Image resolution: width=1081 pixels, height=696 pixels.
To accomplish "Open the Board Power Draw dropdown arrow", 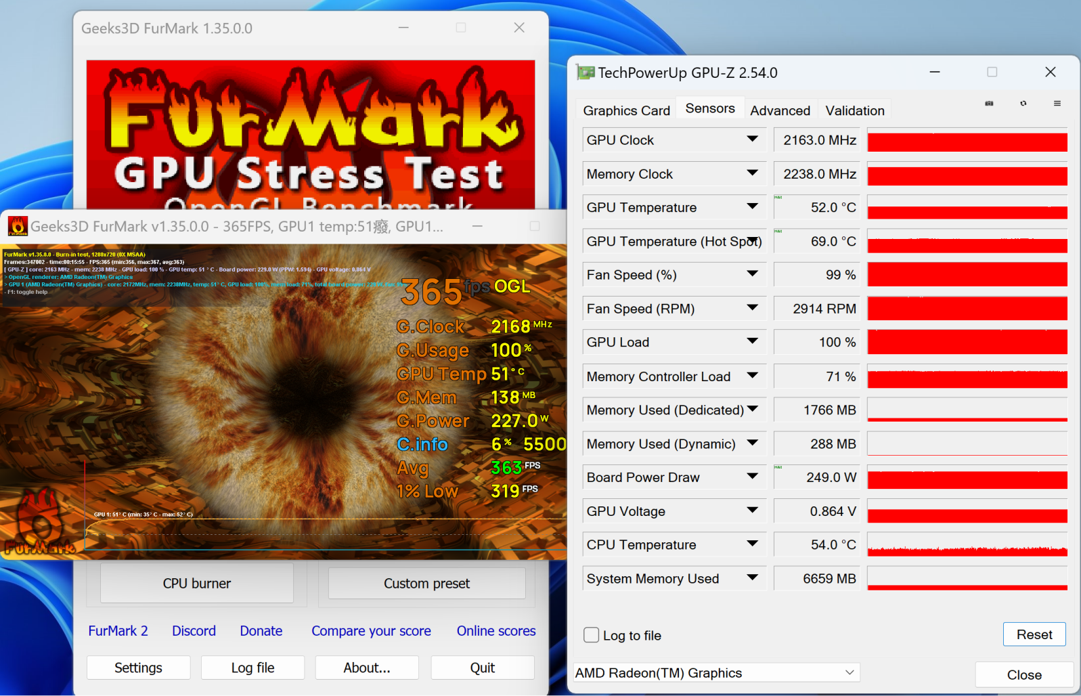I will 752,477.
